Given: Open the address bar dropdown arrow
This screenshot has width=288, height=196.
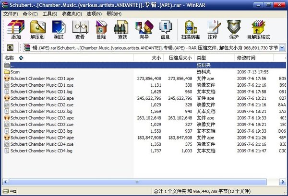Looking at the screenshot, I should (282, 48).
